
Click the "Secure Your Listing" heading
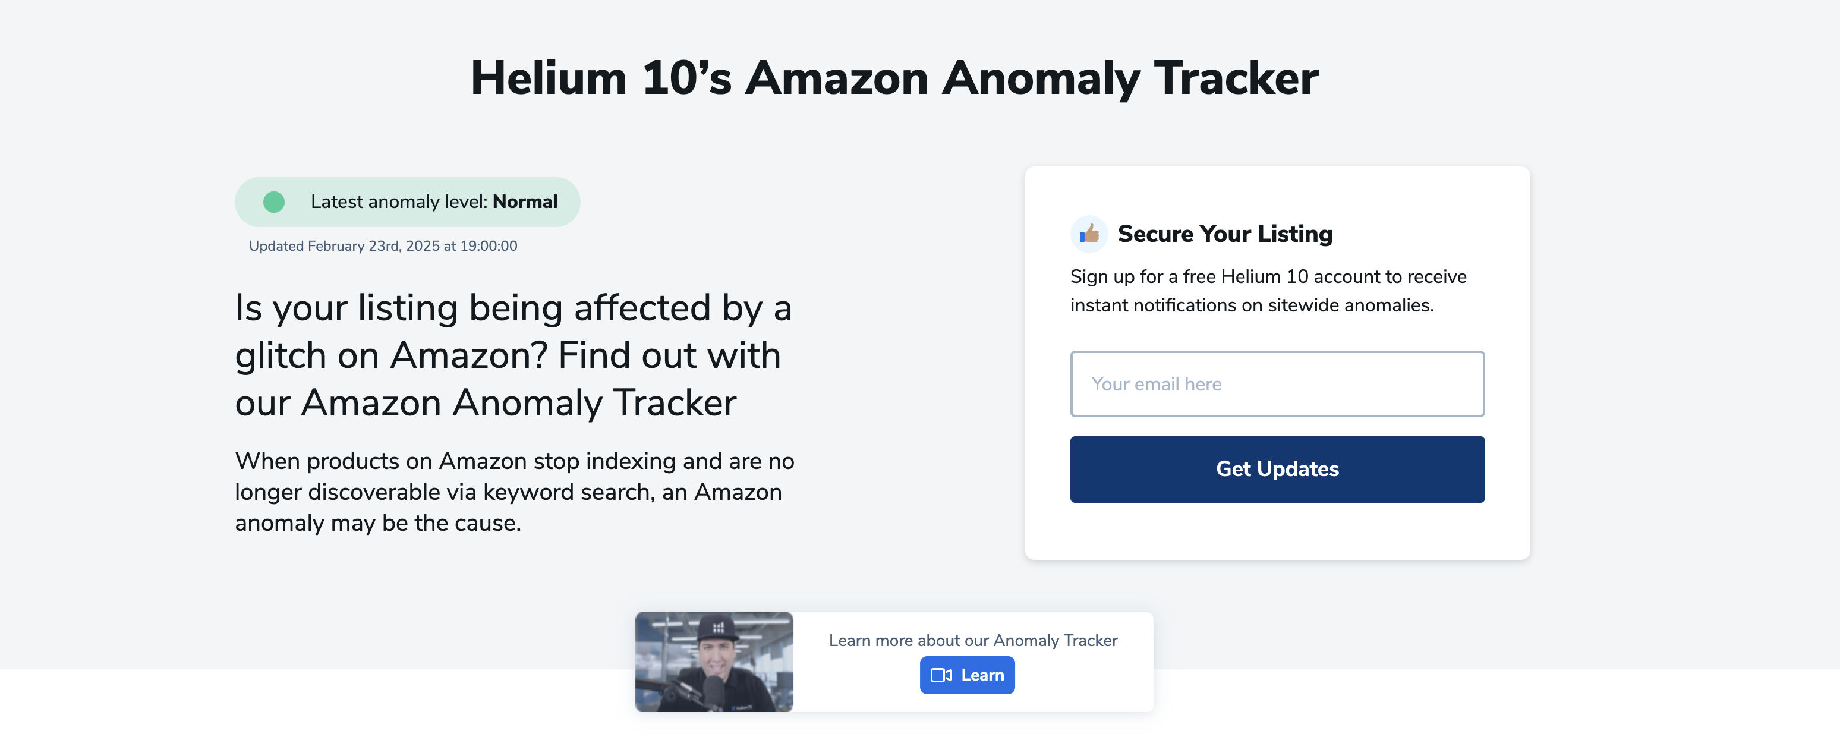pyautogui.click(x=1224, y=234)
